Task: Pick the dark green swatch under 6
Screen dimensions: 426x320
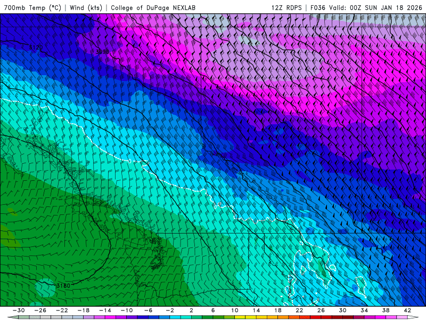Action: point(208,317)
